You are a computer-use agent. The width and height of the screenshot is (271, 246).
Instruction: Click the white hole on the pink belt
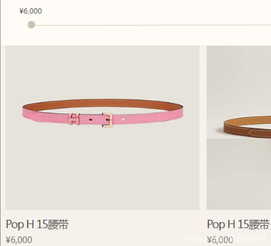124,119
